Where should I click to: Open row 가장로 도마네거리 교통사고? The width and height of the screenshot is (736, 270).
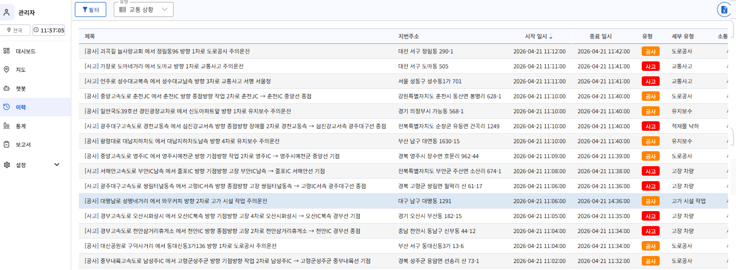(x=403, y=66)
